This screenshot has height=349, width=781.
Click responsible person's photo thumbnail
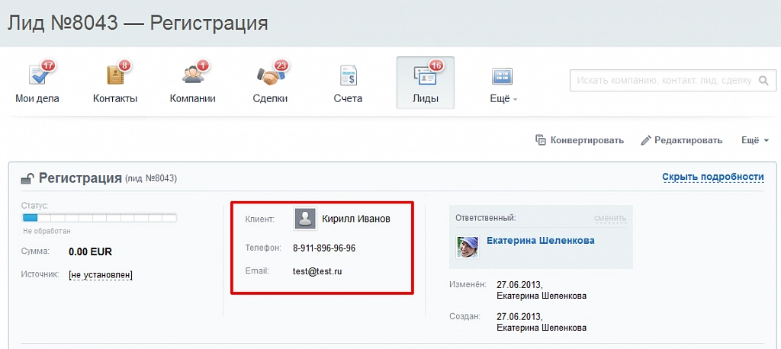pyautogui.click(x=467, y=246)
